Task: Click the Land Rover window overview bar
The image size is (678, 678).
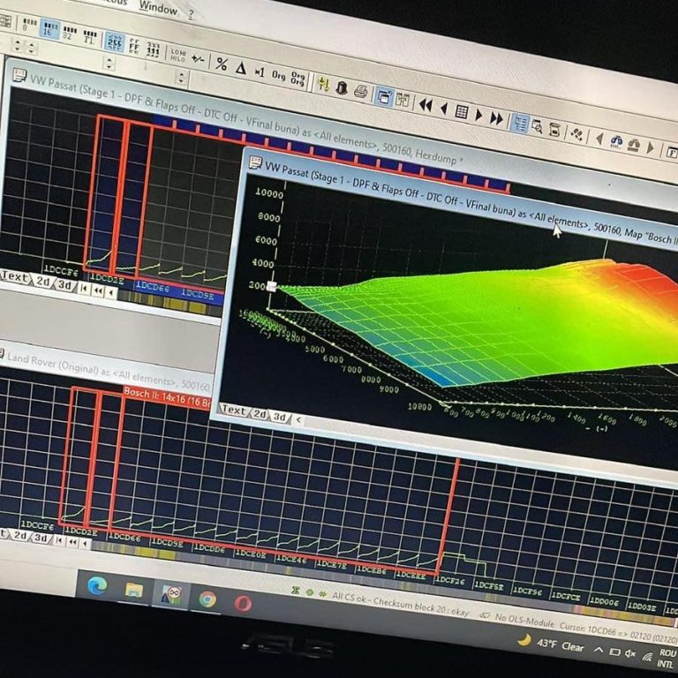Action: (x=382, y=582)
